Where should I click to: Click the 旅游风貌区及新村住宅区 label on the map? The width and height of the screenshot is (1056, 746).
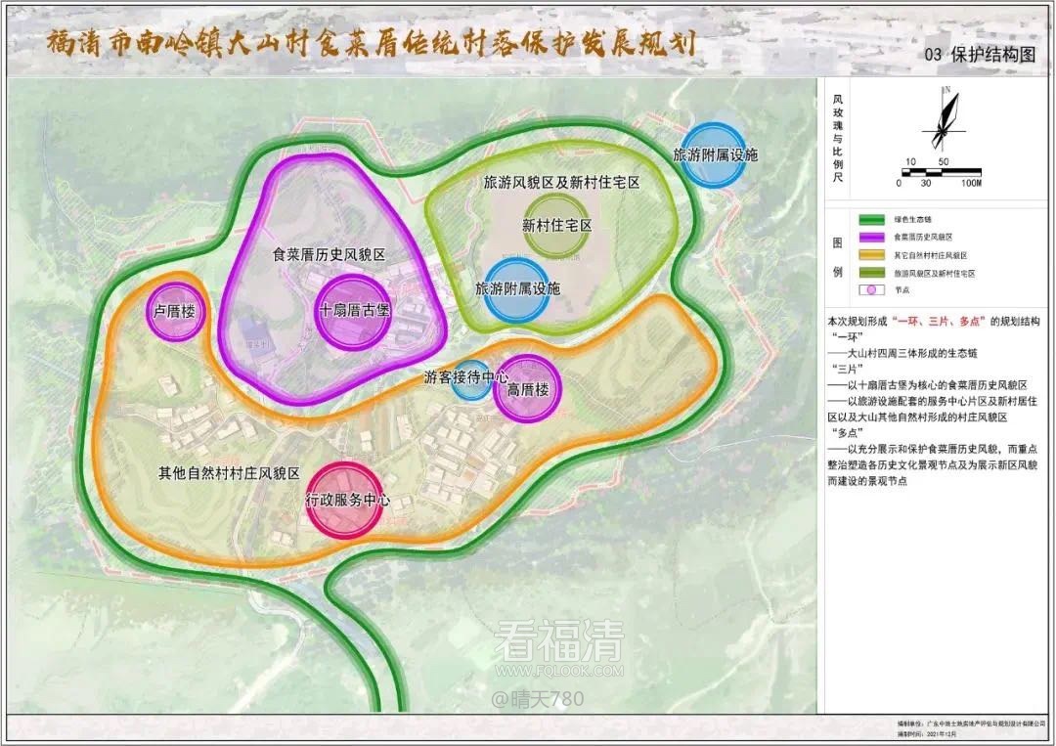click(561, 183)
